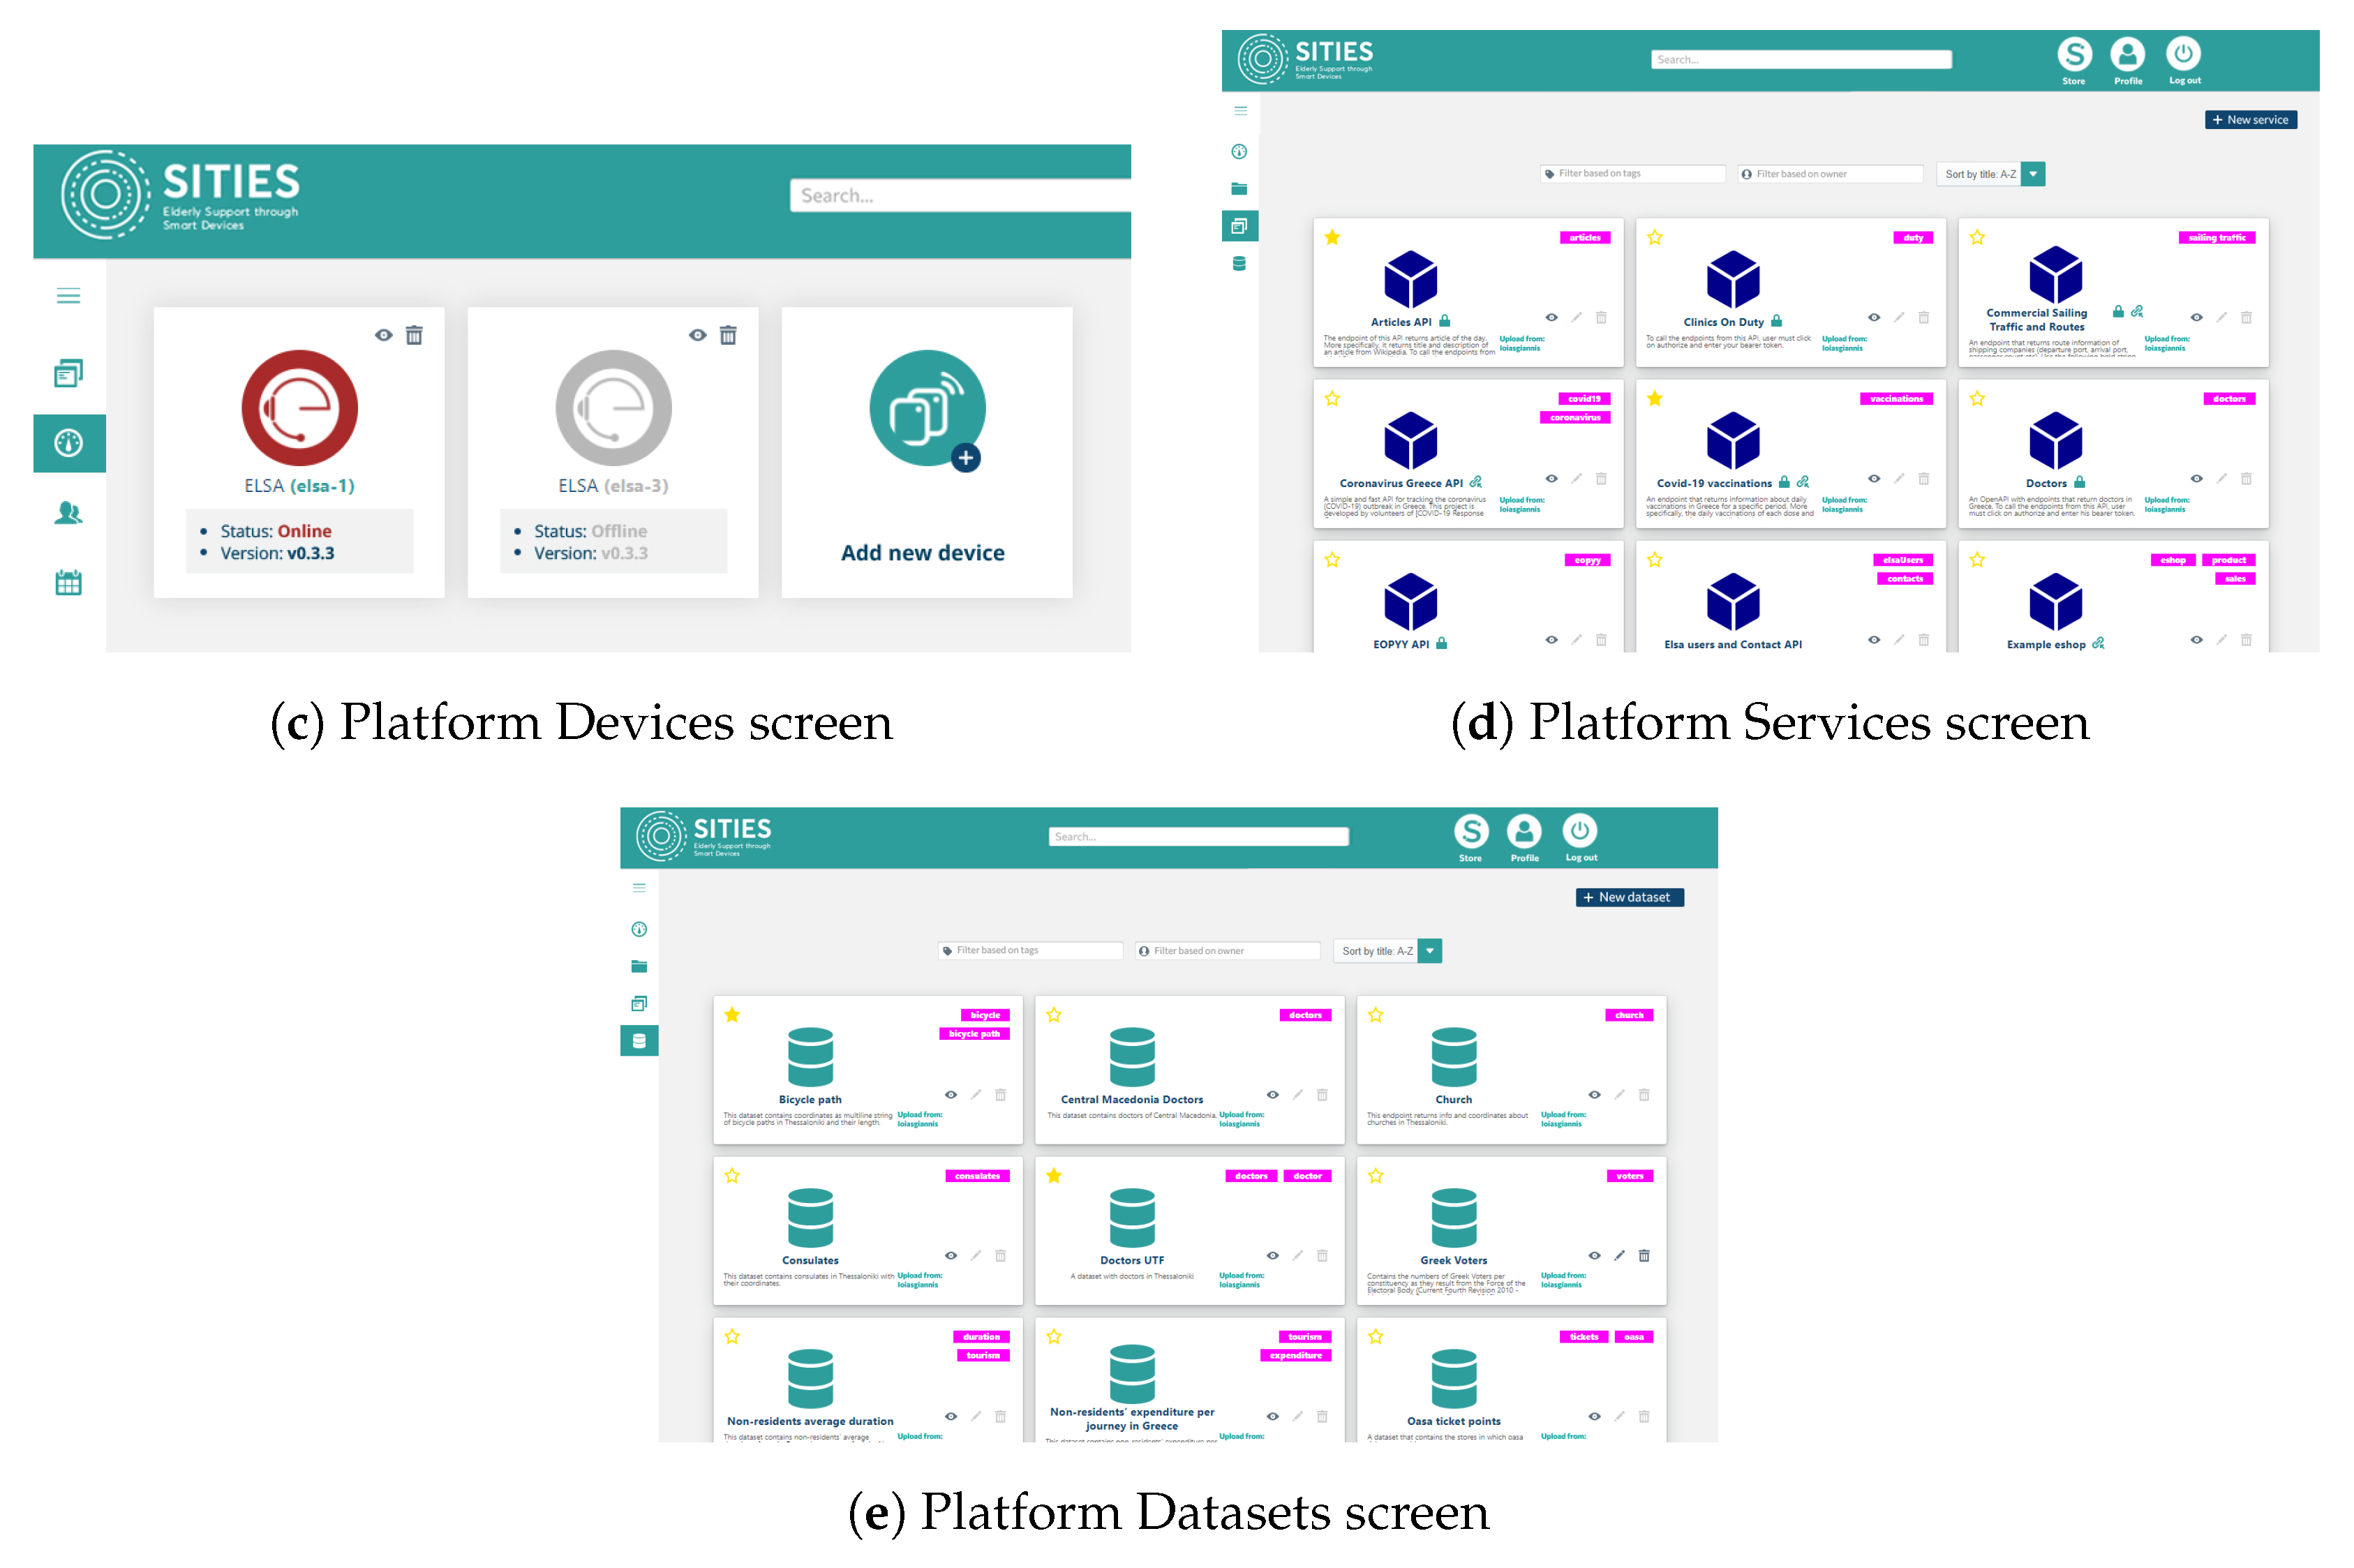
Task: Click the New service button
Action: click(x=2249, y=120)
